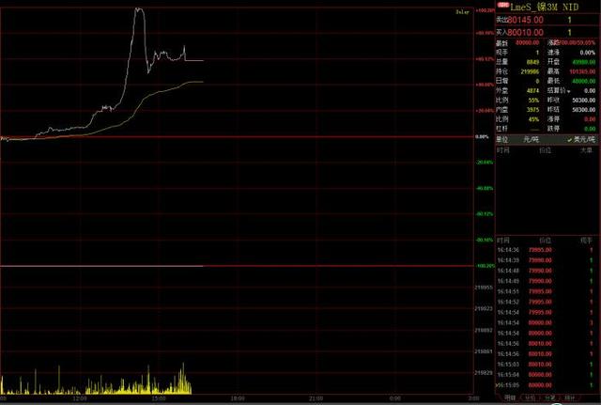
Task: Click the 12:00 time axis label
Action: click(x=79, y=398)
